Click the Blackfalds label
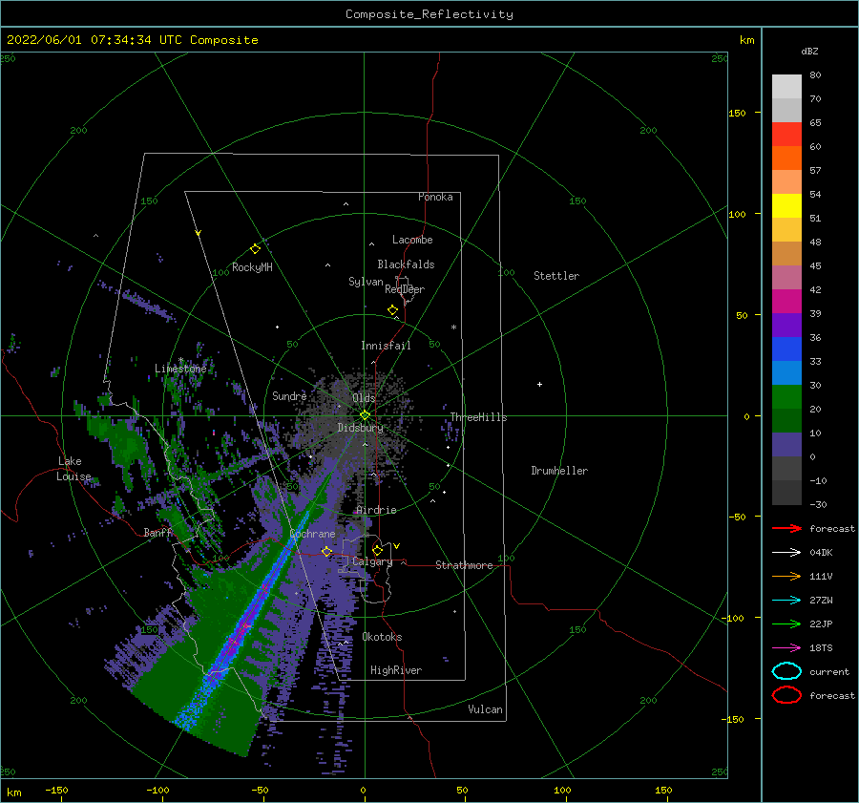Viewport: 859px width, 803px height. 406,264
